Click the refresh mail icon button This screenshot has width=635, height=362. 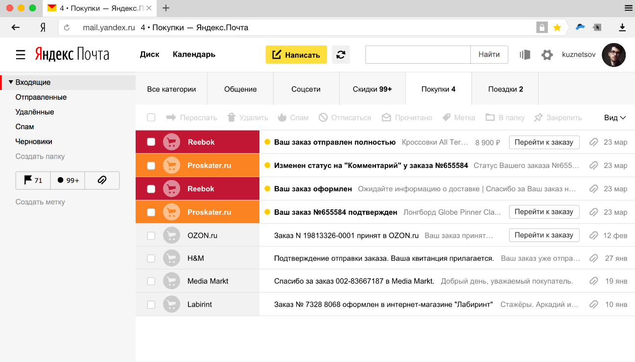[341, 55]
